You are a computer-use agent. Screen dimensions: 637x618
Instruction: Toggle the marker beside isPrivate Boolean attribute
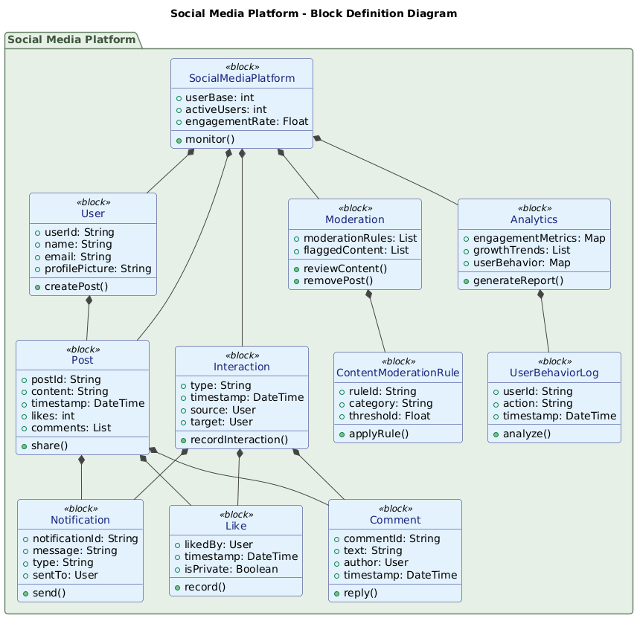(177, 569)
